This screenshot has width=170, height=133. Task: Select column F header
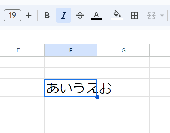click(71, 50)
